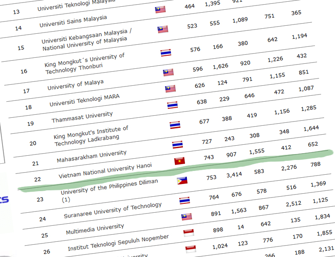Select rank number 22 cell
The height and width of the screenshot is (257, 335).
pyautogui.click(x=38, y=179)
